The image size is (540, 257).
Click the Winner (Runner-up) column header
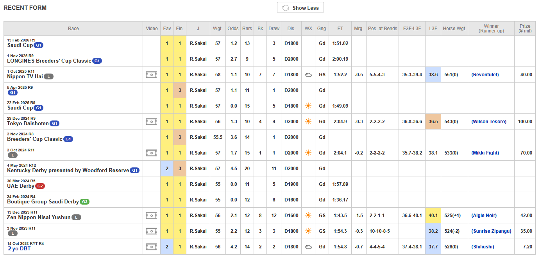point(491,29)
